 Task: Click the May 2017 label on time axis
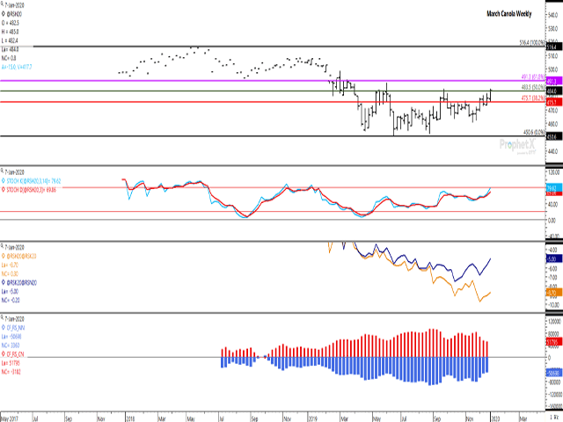tap(10, 418)
